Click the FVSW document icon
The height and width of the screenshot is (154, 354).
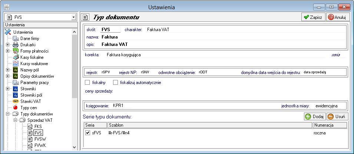pos(30,139)
